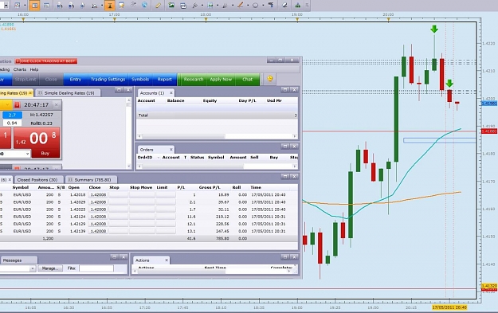The width and height of the screenshot is (498, 313).
Task: Click dealing rates vertical scrollbar down arrow
Action: (128, 166)
